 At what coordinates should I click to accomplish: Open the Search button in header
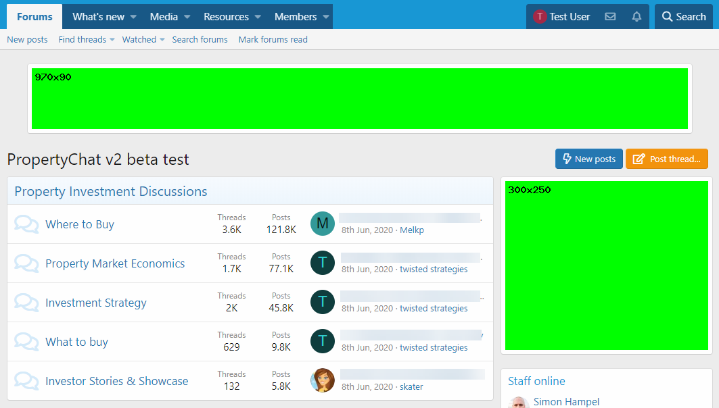[683, 17]
